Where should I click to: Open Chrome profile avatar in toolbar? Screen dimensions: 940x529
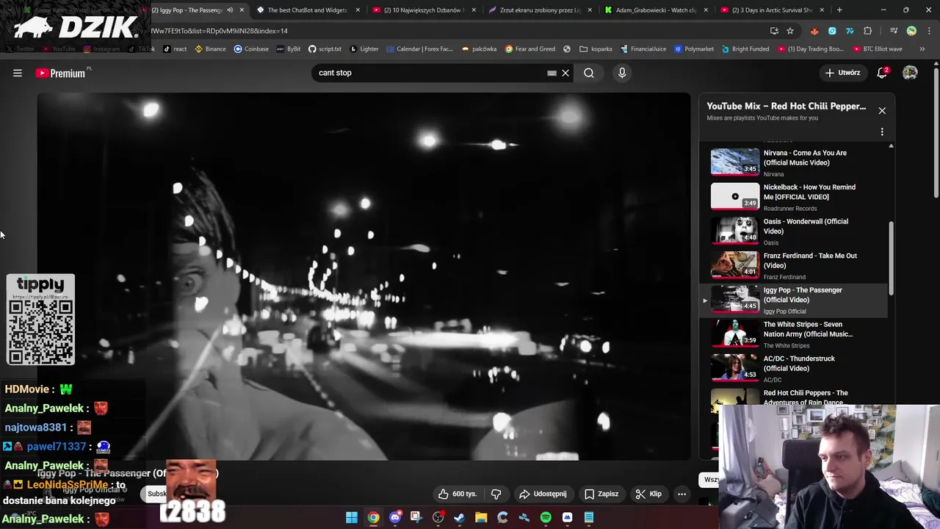[911, 31]
